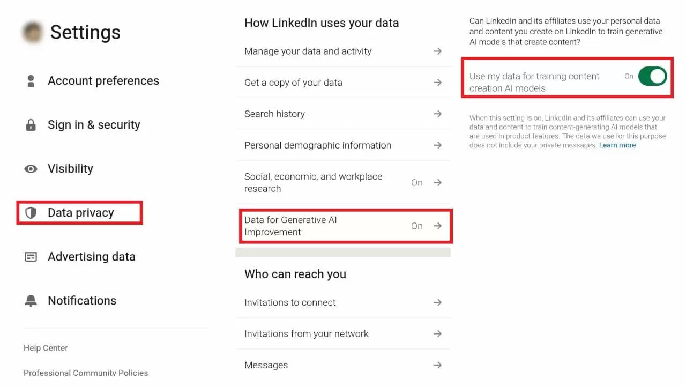
Task: Select the person icon for Account preferences
Action: (x=30, y=80)
